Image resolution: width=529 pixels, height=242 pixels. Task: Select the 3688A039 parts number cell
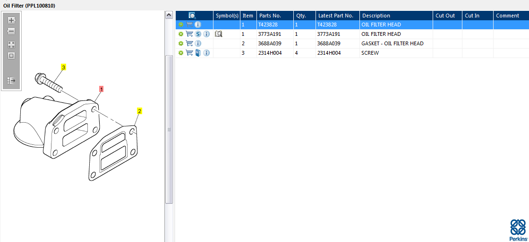(275, 43)
